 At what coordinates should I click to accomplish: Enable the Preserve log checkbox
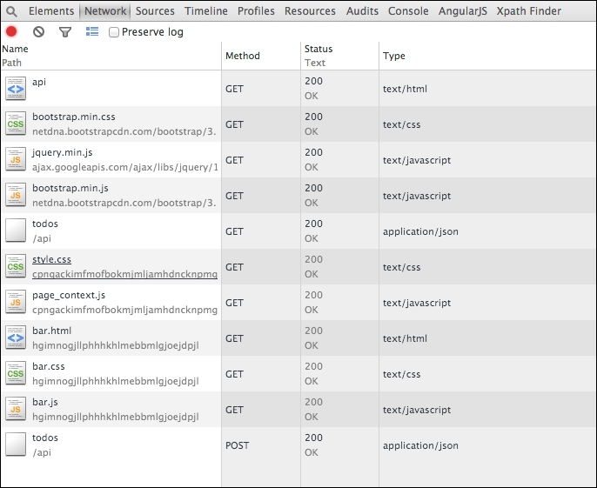pyautogui.click(x=114, y=32)
